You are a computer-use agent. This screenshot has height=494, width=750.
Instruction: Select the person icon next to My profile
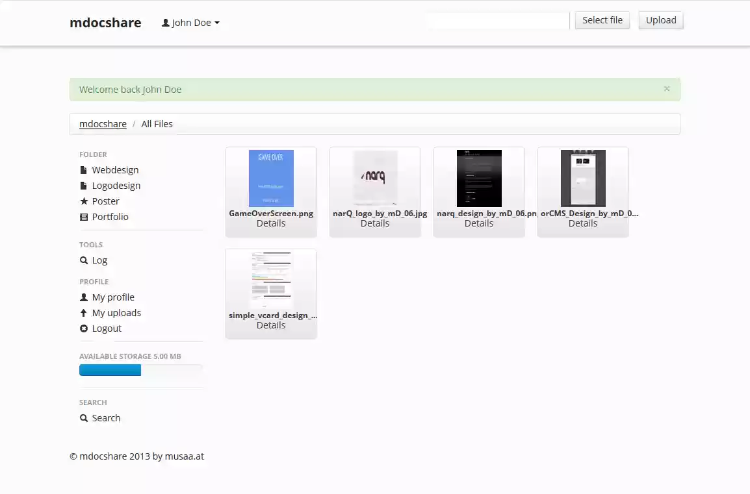pos(83,297)
